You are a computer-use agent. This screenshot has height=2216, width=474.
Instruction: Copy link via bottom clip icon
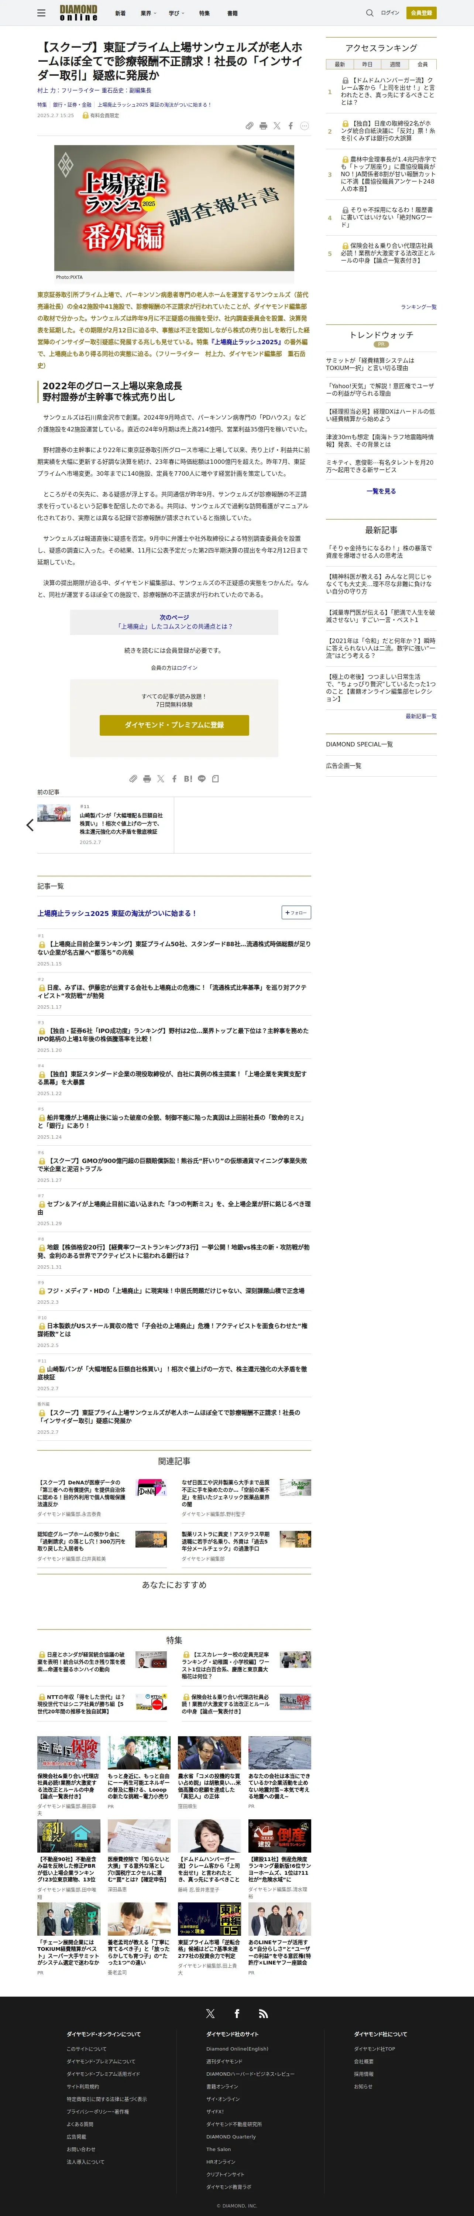click(x=133, y=779)
